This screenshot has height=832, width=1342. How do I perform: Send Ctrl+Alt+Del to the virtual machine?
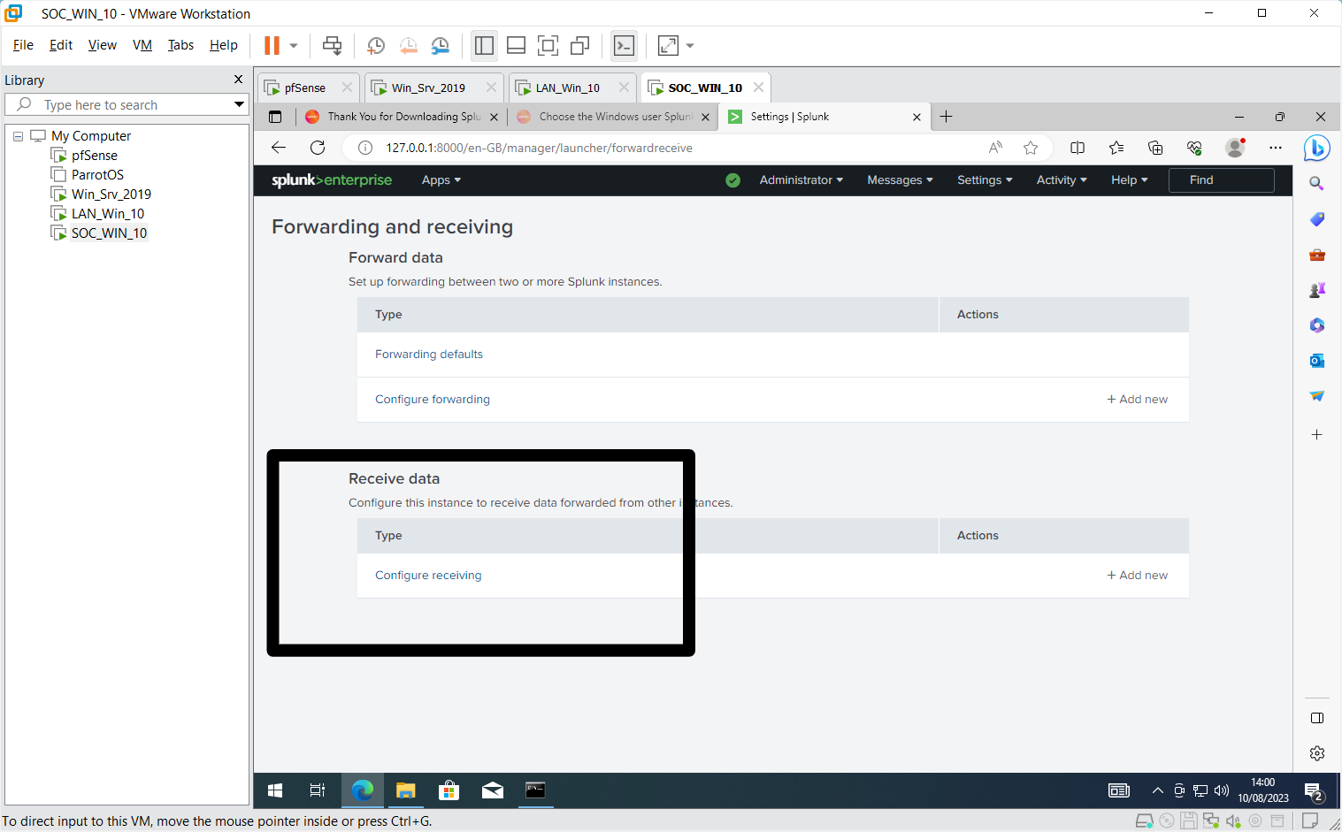click(333, 45)
